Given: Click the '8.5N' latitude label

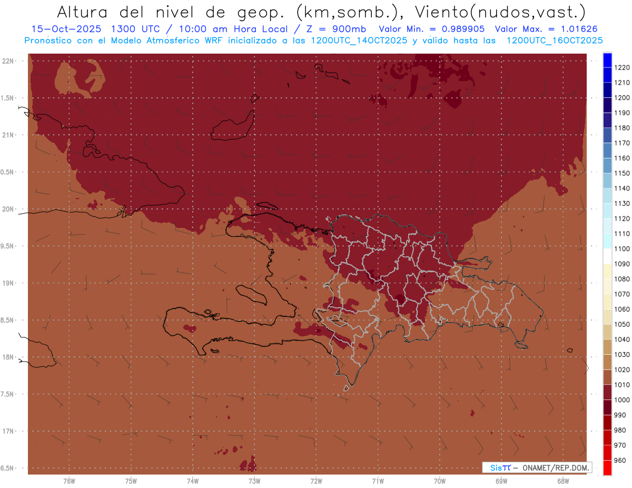Looking at the screenshot, I should point(7,320).
